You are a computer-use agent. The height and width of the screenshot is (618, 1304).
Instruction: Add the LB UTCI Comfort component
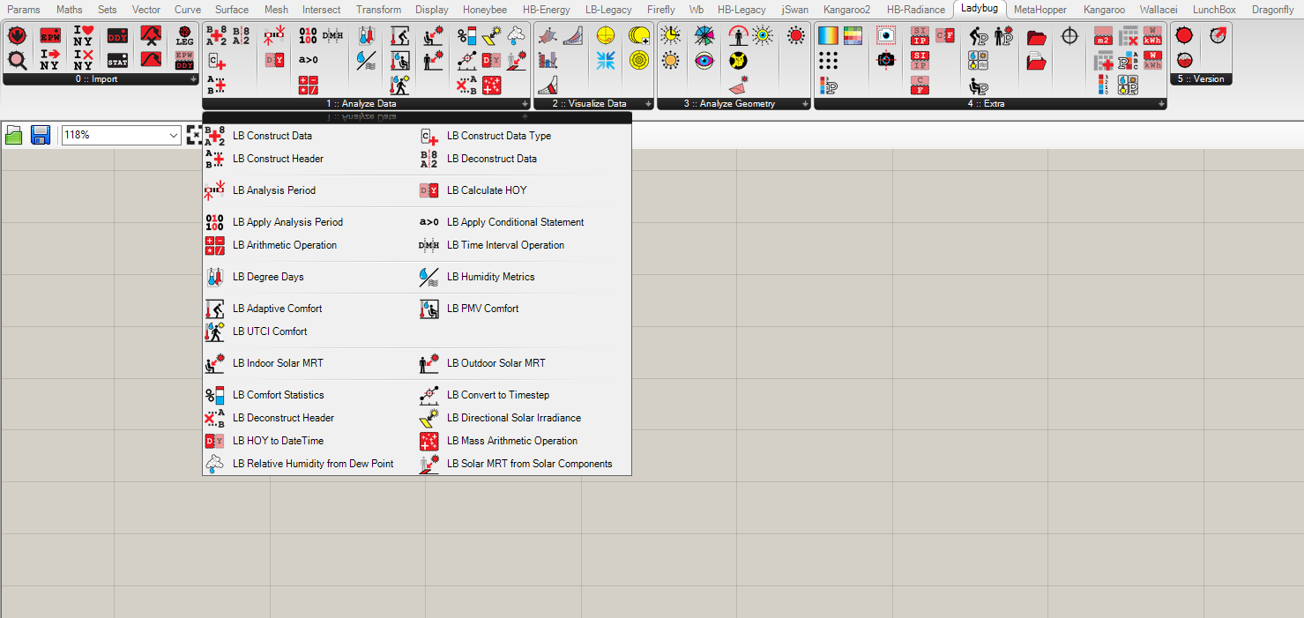(270, 331)
